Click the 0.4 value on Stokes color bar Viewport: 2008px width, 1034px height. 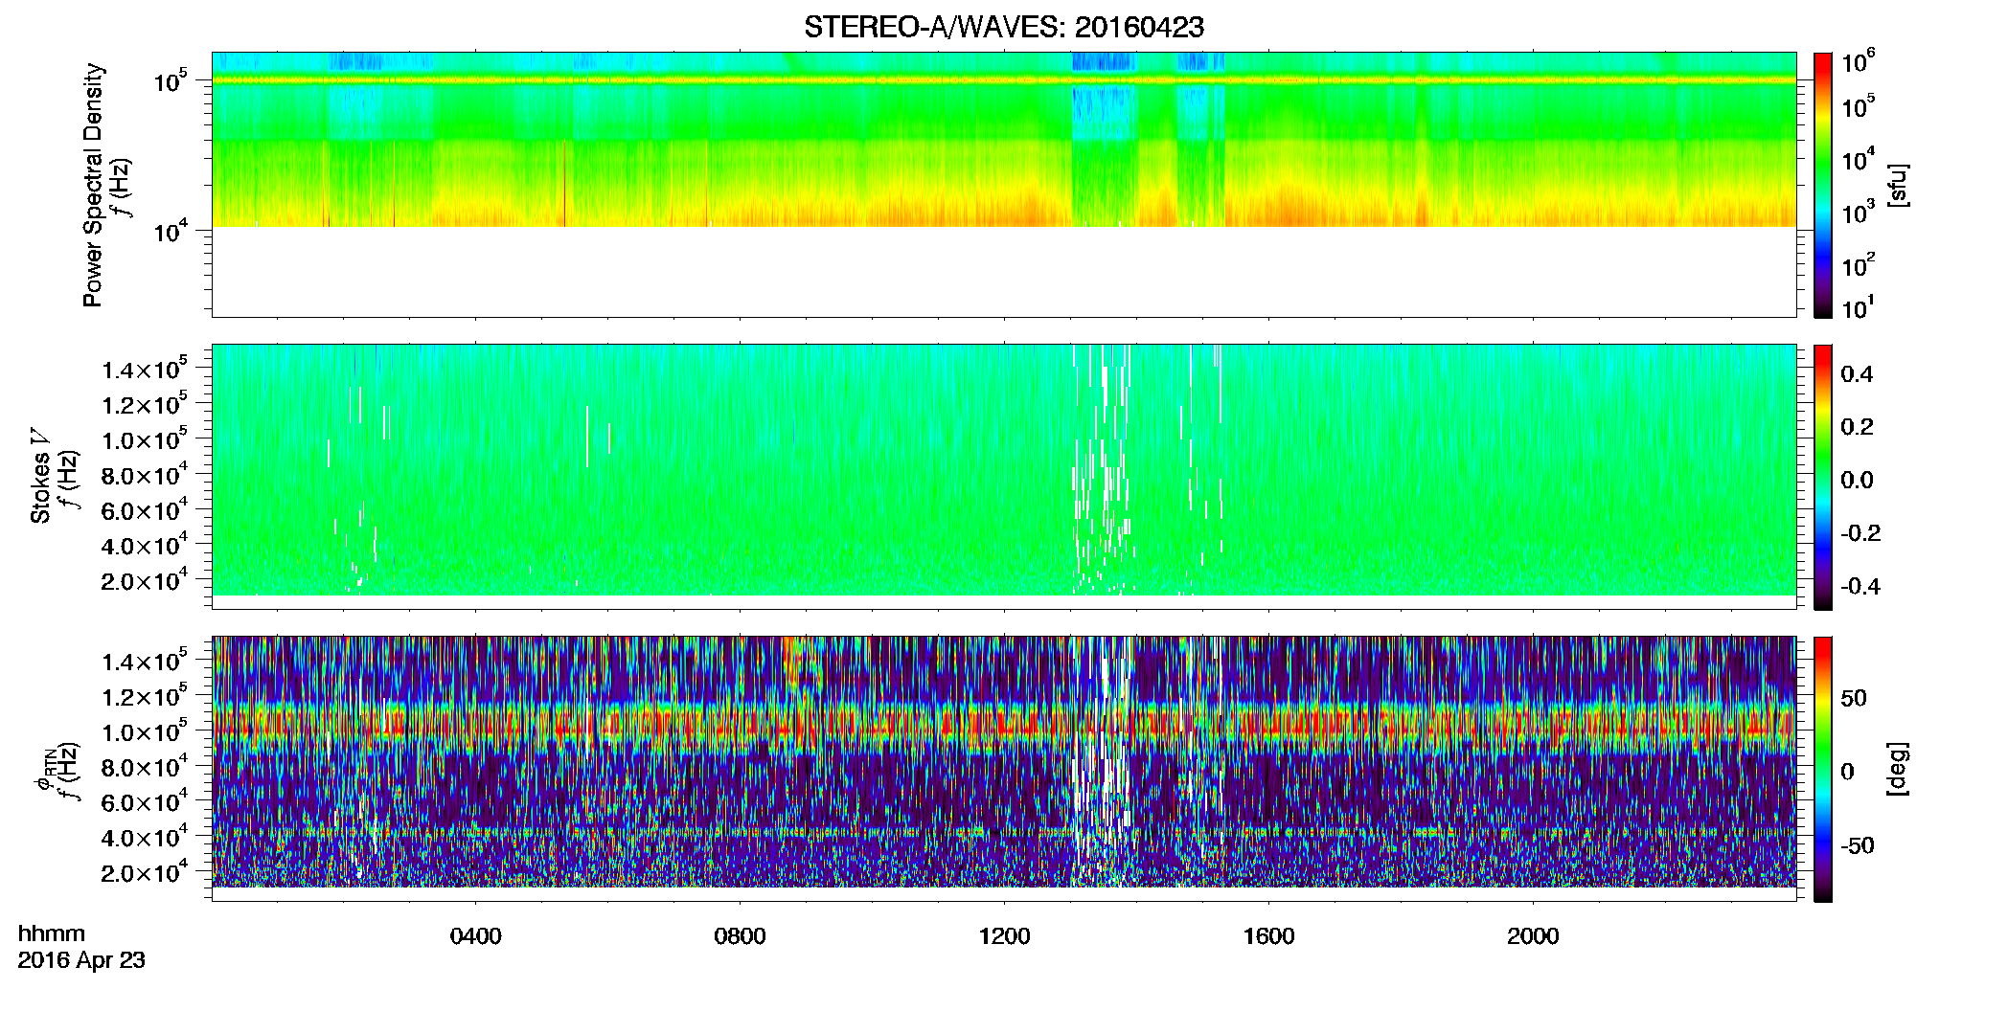click(x=1857, y=374)
